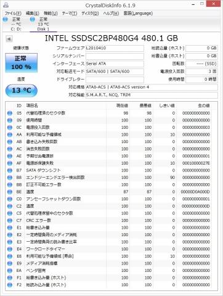Open the テーマ(T) menu
The height and width of the screenshot is (296, 223).
pos(70,14)
